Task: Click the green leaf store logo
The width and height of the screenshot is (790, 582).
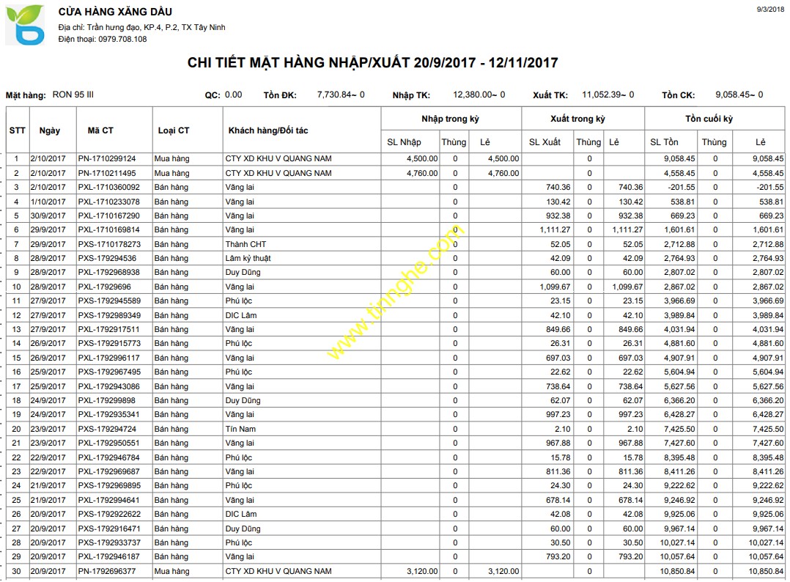Action: click(25, 25)
